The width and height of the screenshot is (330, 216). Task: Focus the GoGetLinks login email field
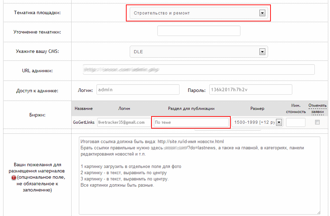tap(123, 122)
